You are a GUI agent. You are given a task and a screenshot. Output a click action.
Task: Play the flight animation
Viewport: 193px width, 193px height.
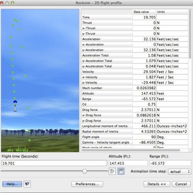112,171
